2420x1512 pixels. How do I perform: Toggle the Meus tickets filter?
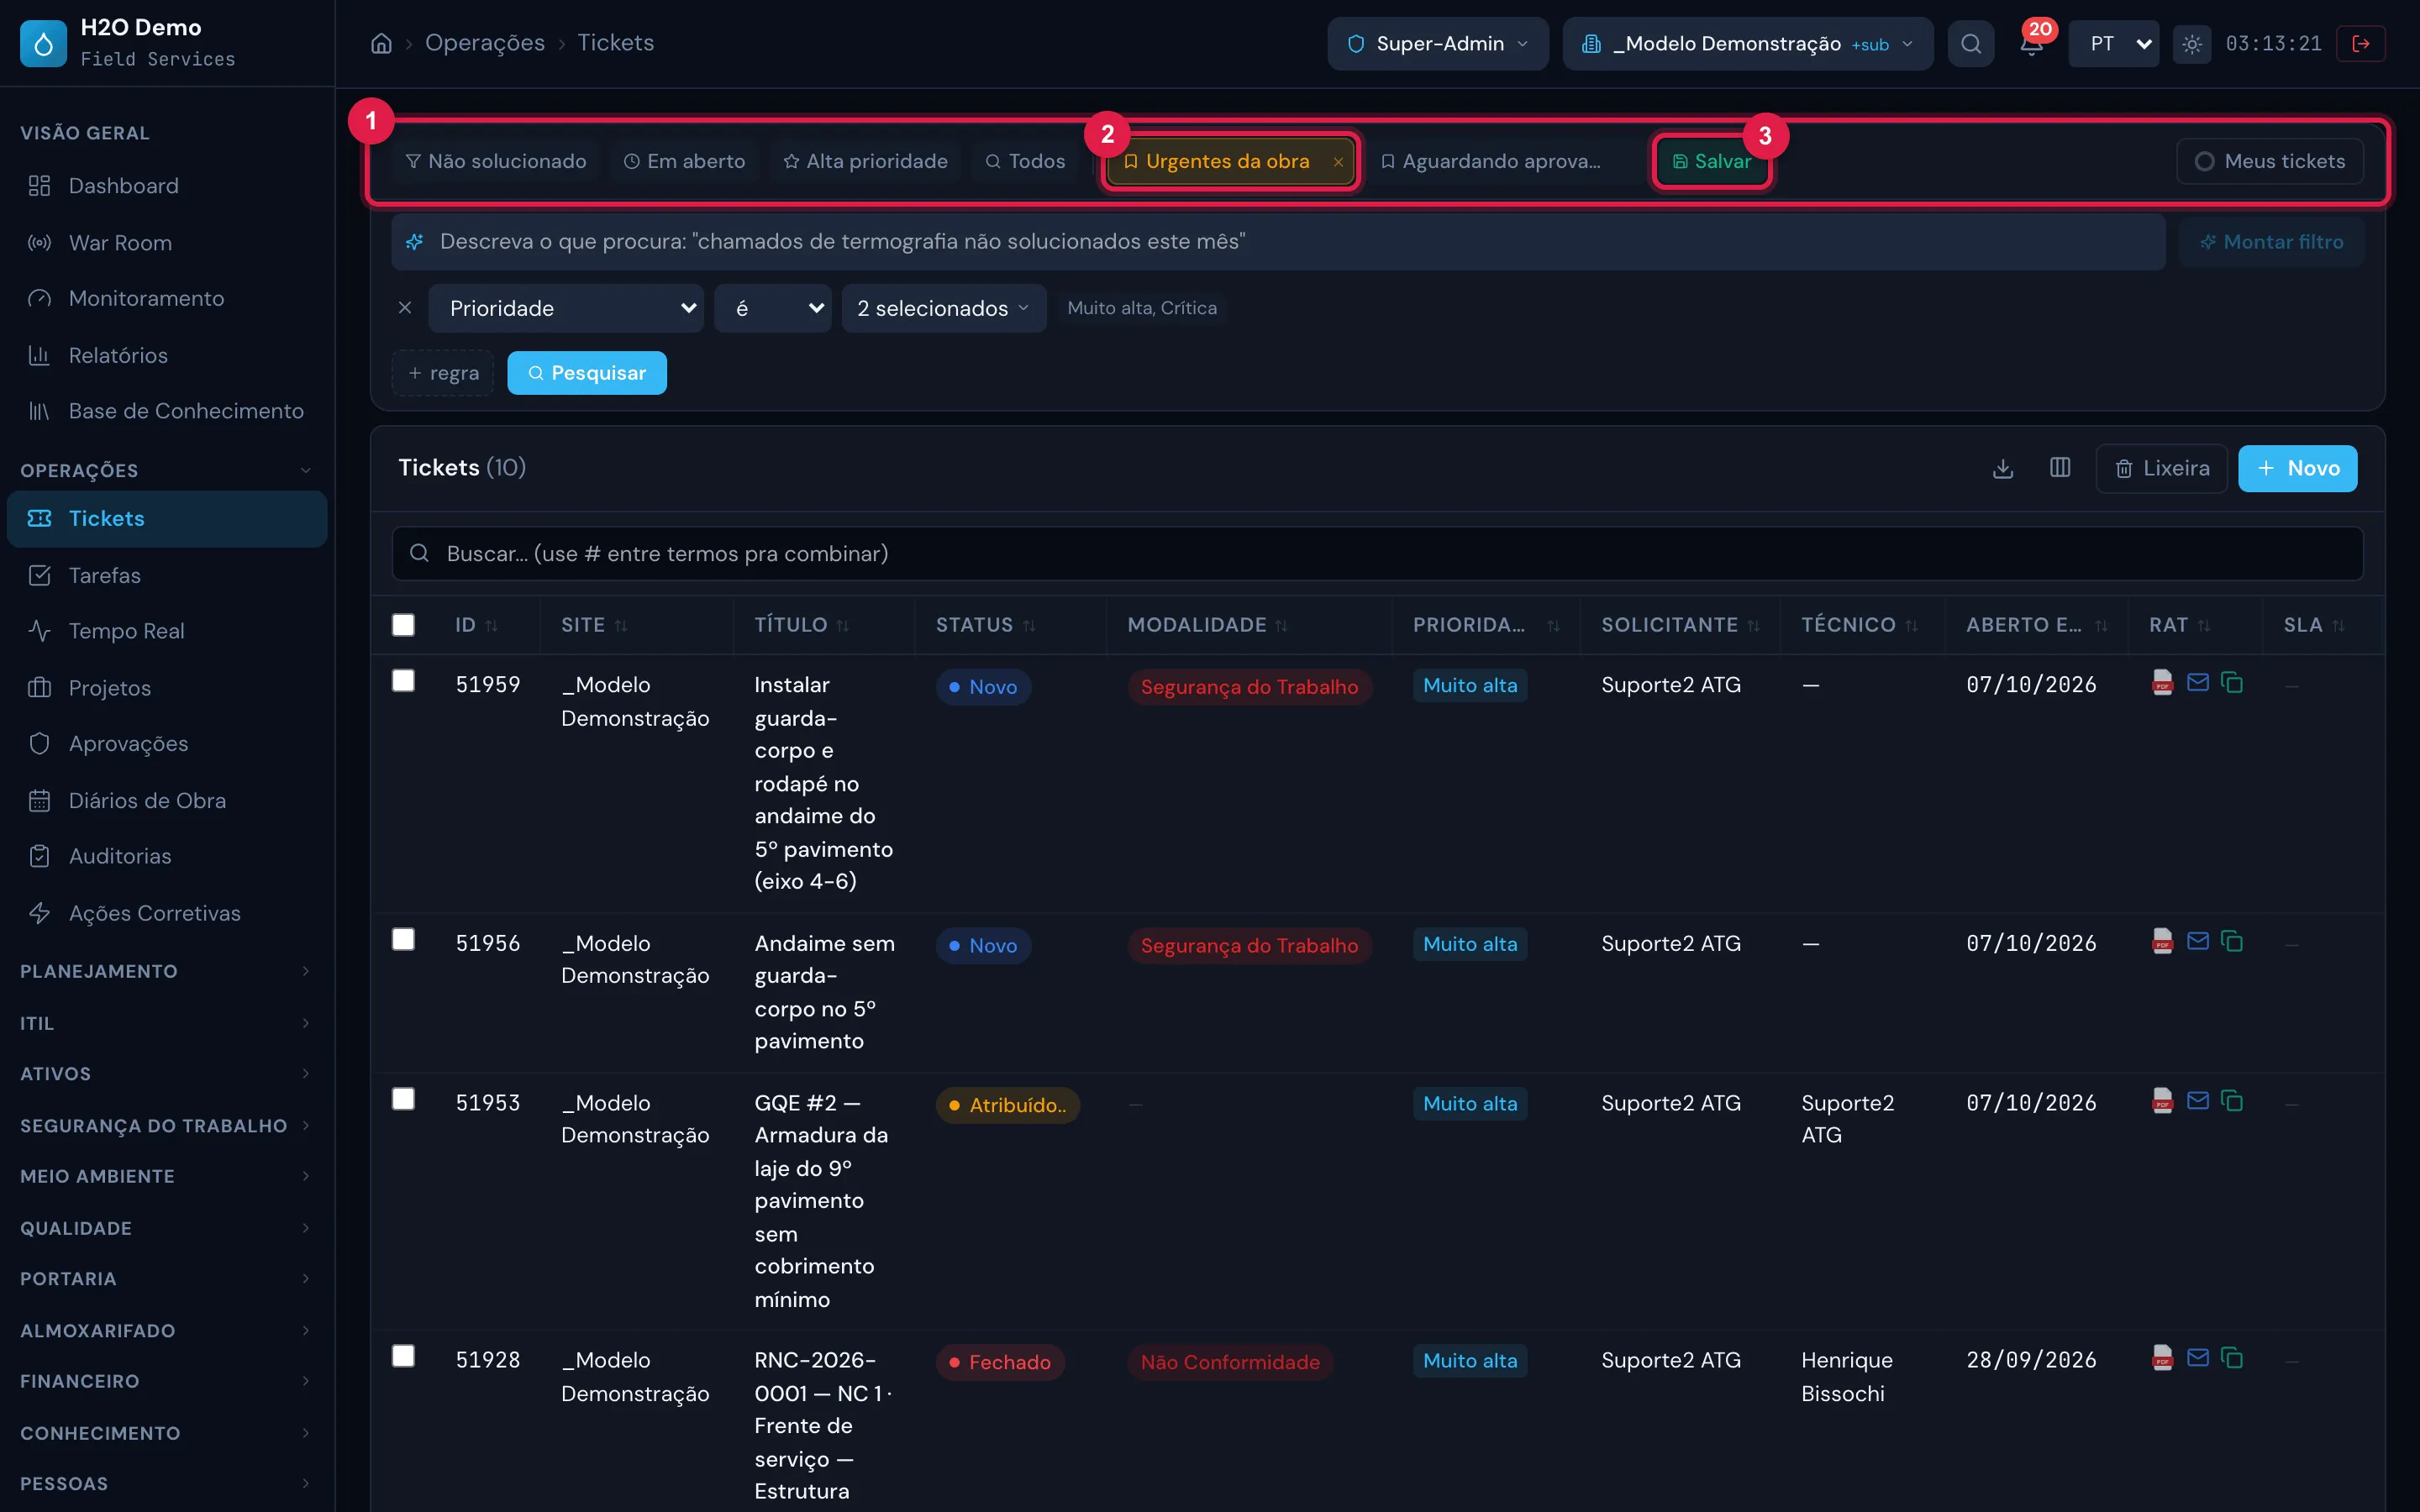[x=2269, y=161]
